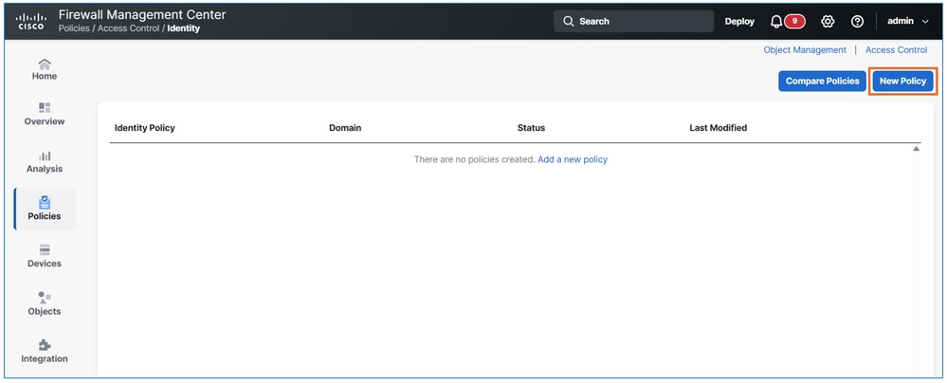Image resolution: width=947 pixels, height=383 pixels.
Task: Open the Integration sidebar section
Action: [45, 351]
